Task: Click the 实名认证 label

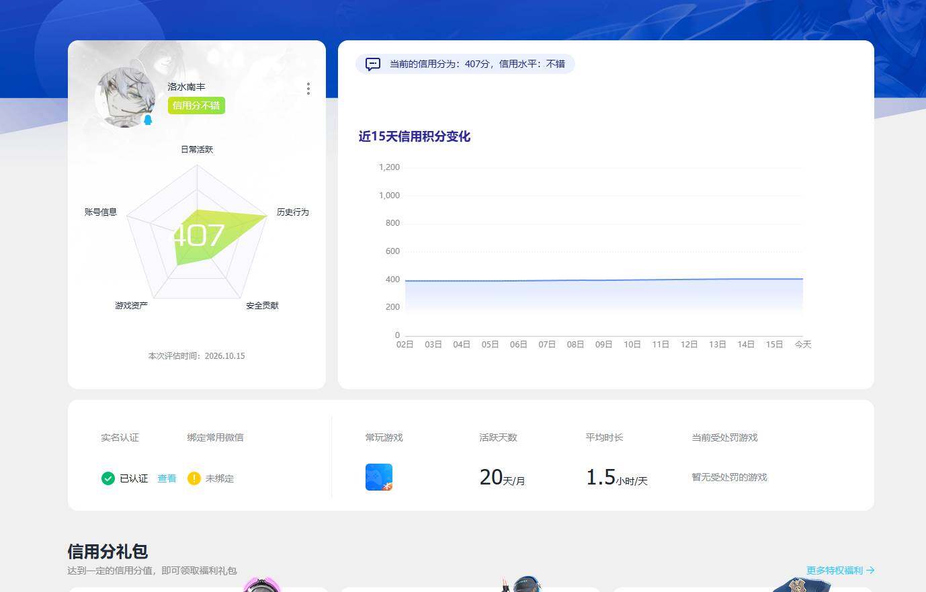Action: 120,437
